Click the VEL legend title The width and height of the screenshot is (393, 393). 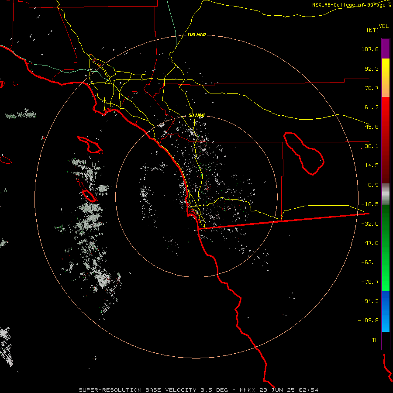point(384,26)
